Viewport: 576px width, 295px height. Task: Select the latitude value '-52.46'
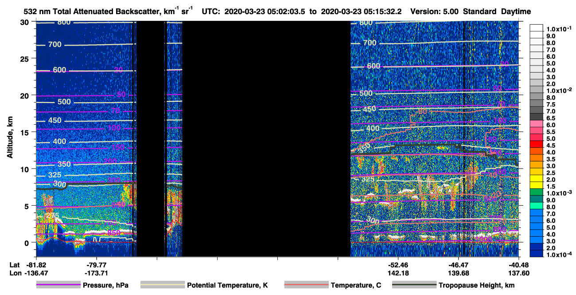click(398, 265)
